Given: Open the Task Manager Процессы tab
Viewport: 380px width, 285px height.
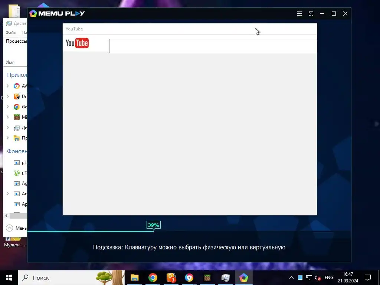Looking at the screenshot, I should [x=16, y=41].
